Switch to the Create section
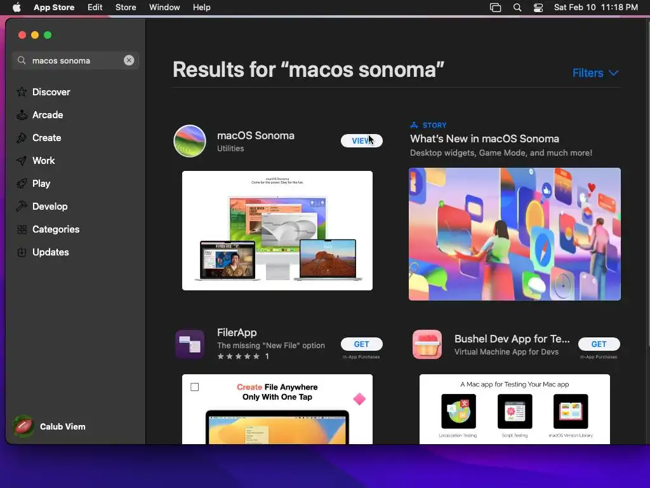 76,138
